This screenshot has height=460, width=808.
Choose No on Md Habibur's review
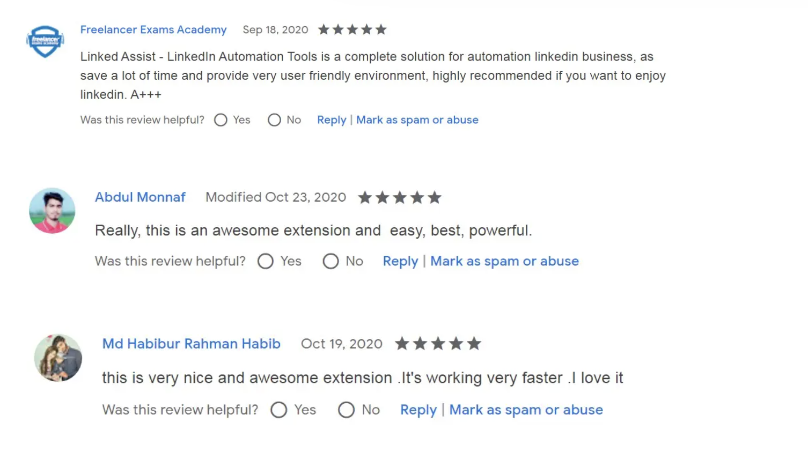(346, 410)
